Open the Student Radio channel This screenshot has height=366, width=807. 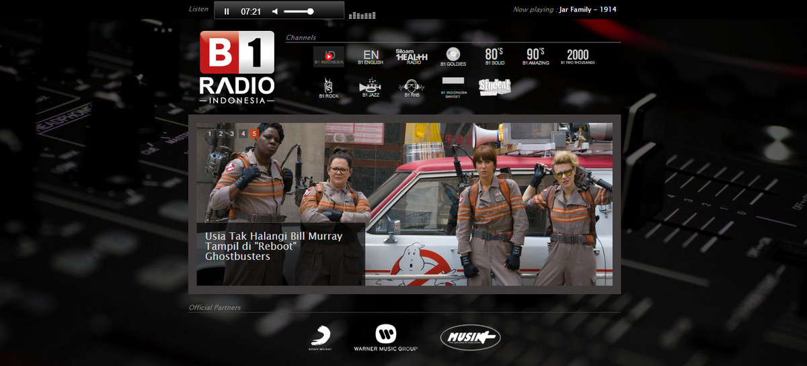click(494, 87)
